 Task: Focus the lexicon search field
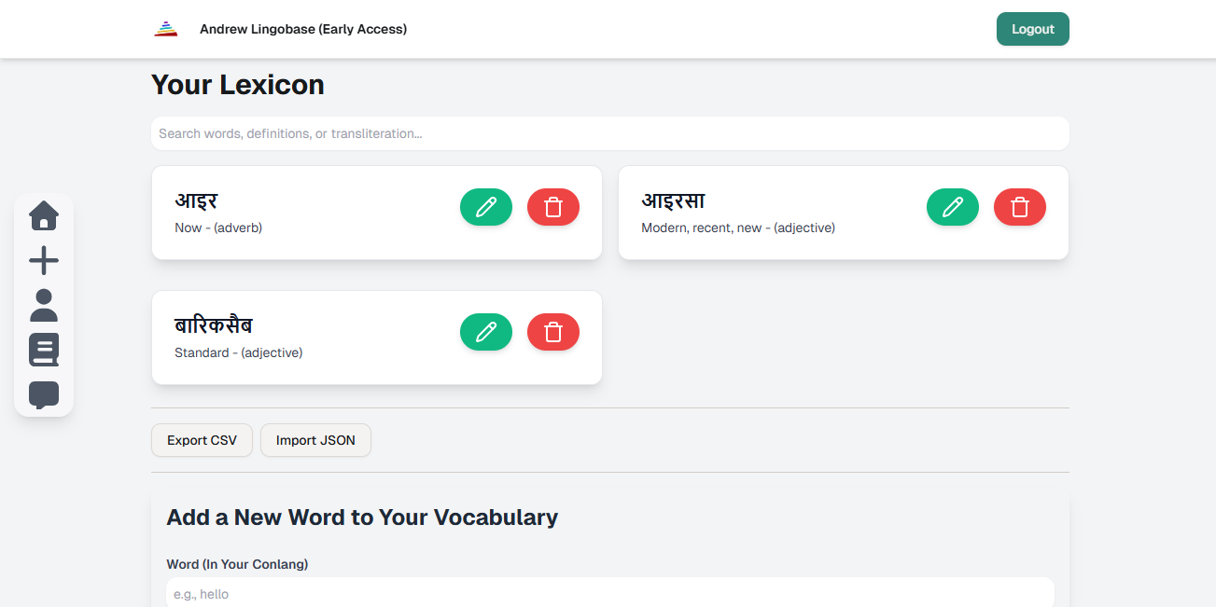[609, 133]
